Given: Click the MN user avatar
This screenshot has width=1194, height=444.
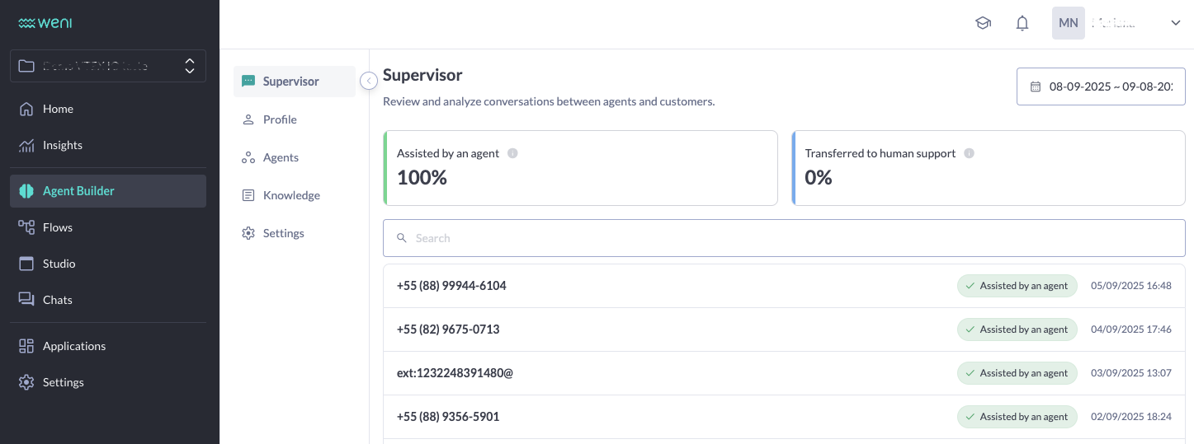Looking at the screenshot, I should tap(1068, 23).
